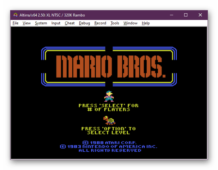Viewport: 218px width, 170px height.
Task: Click the "PRESS 'OPTION' TO" text
Action: tap(108, 129)
